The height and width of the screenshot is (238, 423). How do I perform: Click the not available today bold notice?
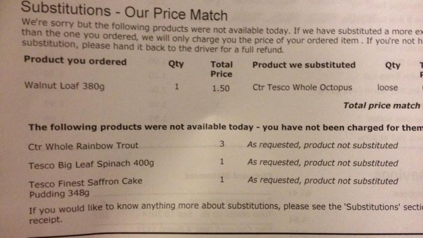click(226, 127)
